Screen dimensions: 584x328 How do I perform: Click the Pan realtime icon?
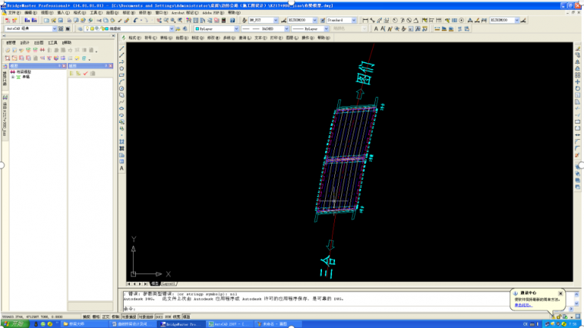click(x=159, y=20)
